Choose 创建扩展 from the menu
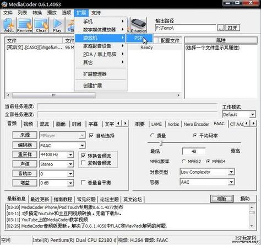Image resolution: width=261 pixels, height=245 pixels. click(101, 86)
